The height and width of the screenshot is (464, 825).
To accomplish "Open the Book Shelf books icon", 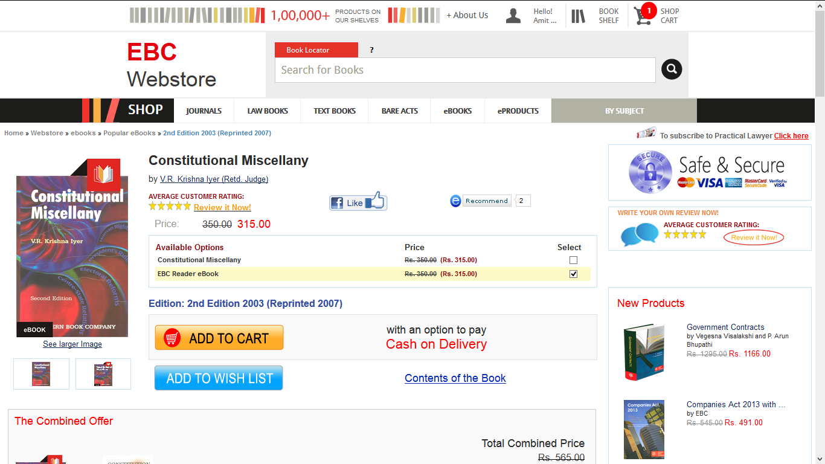I will coord(579,16).
